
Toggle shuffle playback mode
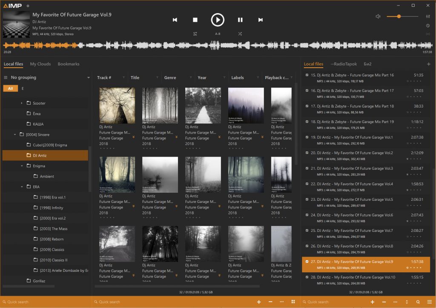pos(240,34)
